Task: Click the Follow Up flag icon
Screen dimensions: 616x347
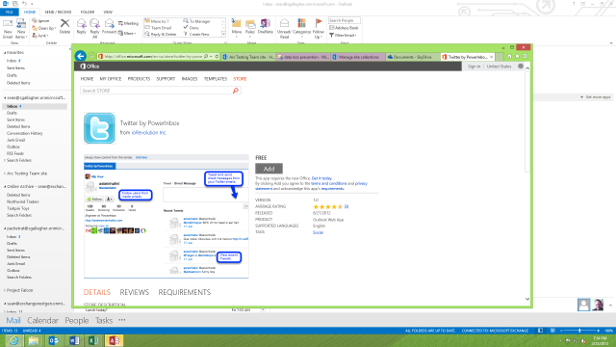Action: tap(319, 28)
